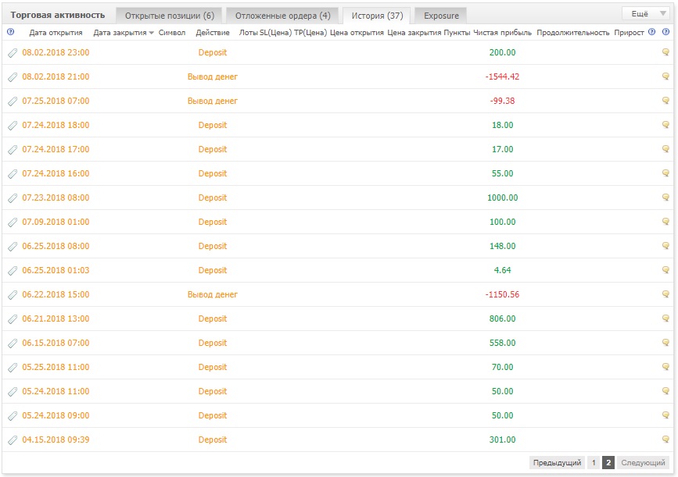678x477 pixels.
Task: Go to Предыдущий page
Action: (x=557, y=463)
